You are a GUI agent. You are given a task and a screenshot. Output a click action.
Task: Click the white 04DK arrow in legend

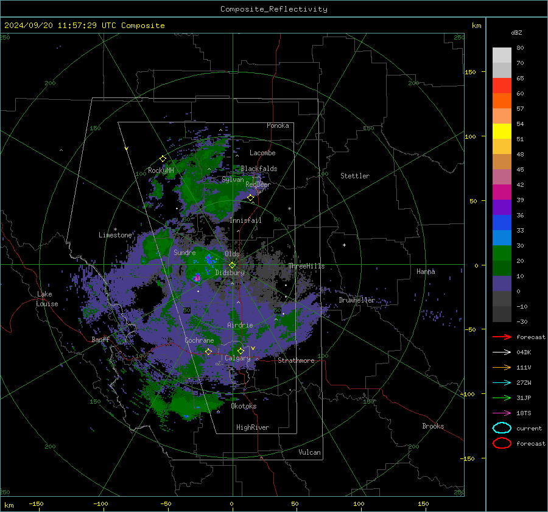(x=502, y=352)
